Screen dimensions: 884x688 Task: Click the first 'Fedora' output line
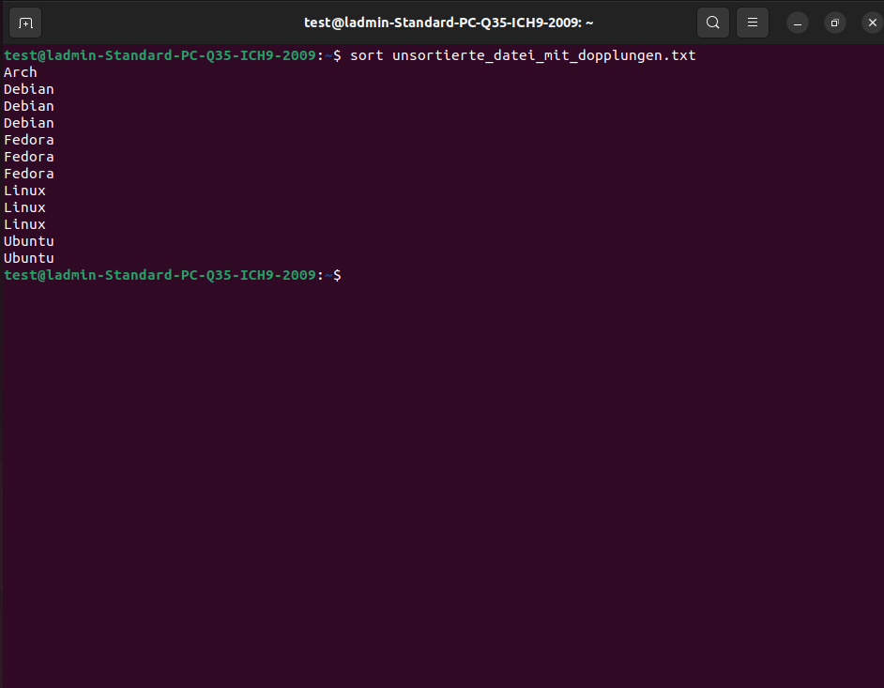(29, 140)
